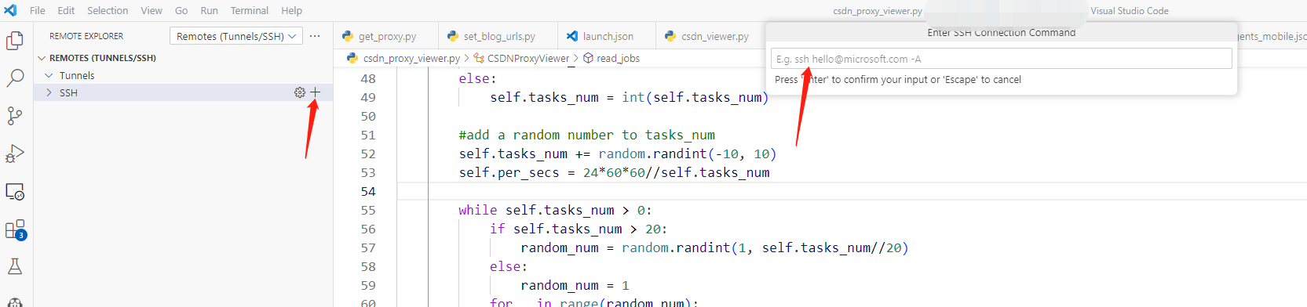Viewport: 1307px width, 307px height.
Task: Click the SSH connection command input field
Action: click(1001, 59)
